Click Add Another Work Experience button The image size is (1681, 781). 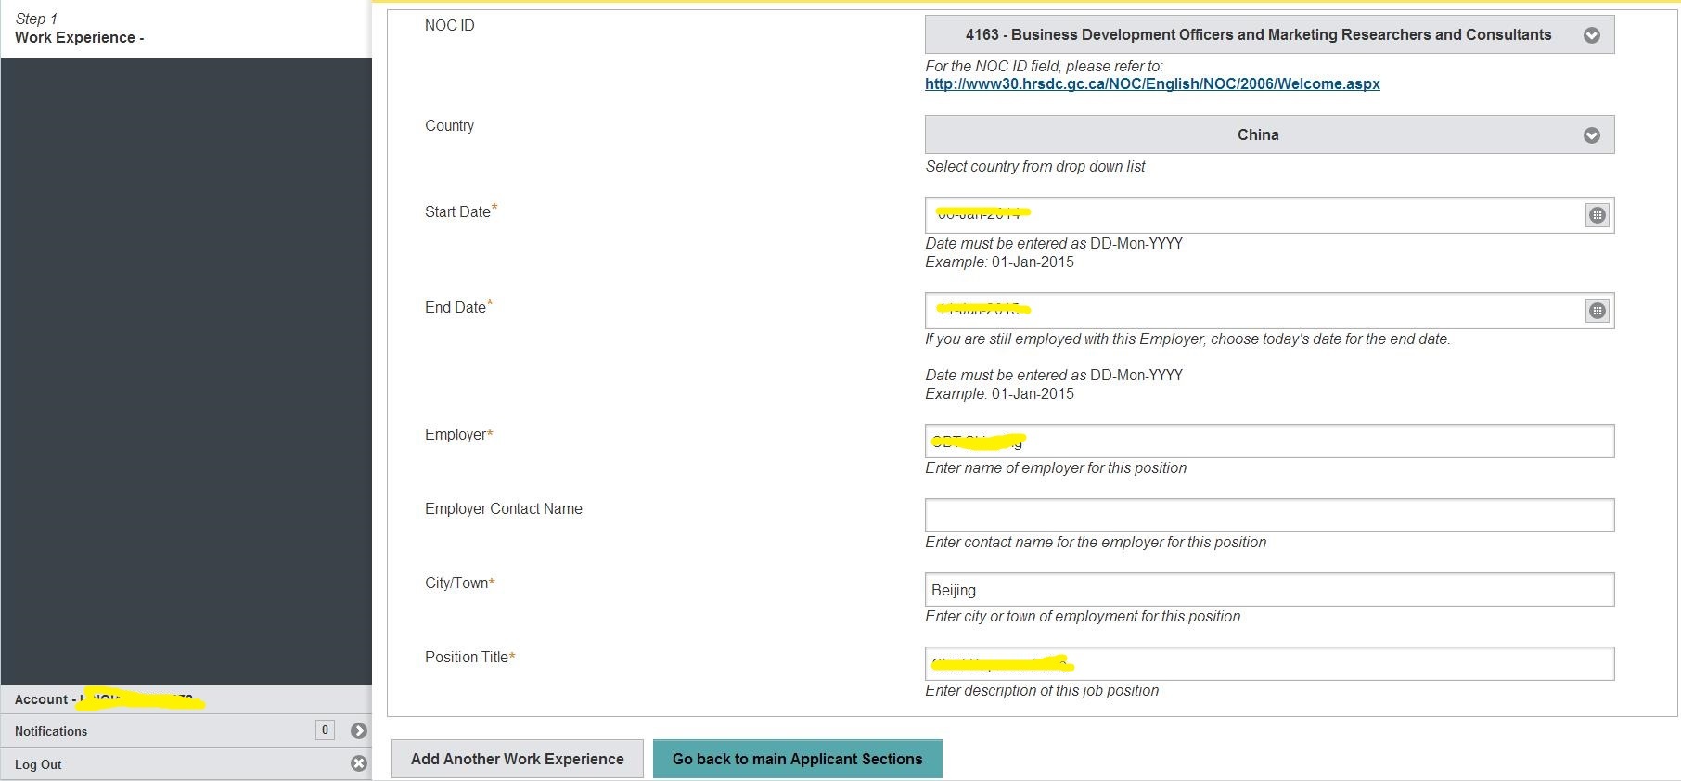click(517, 759)
